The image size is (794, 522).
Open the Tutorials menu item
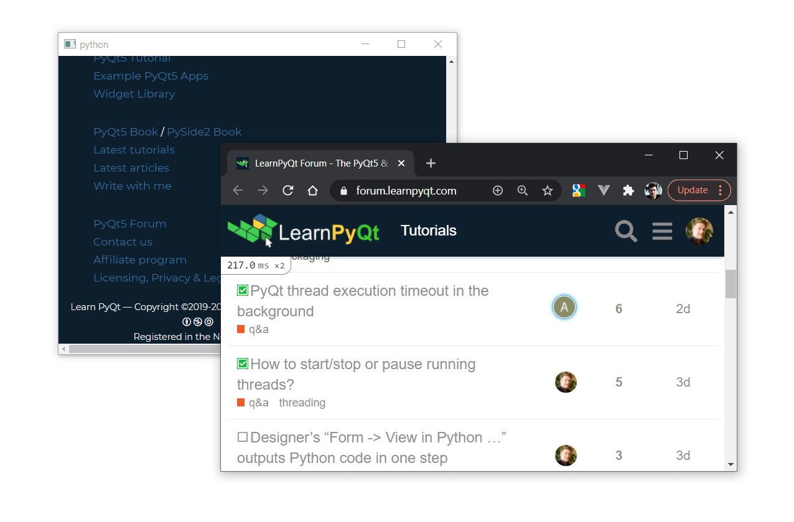pos(428,231)
